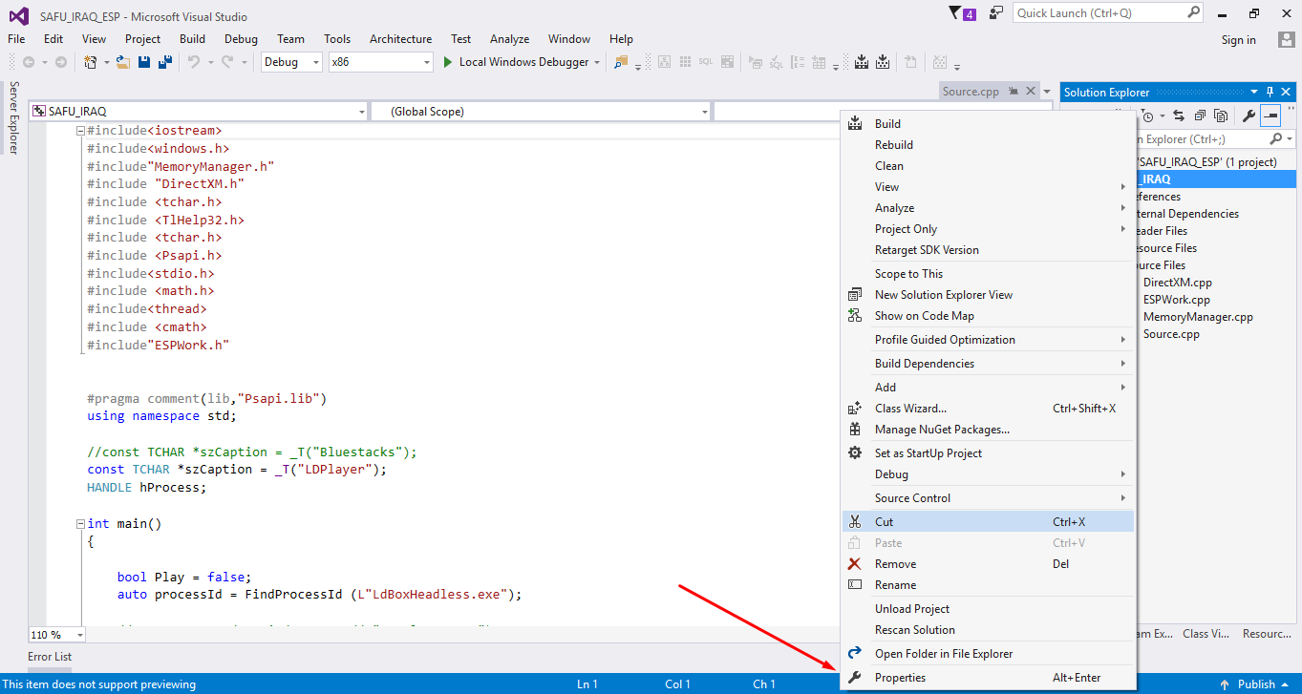
Task: Open the notifications flag icon
Action: pos(956,13)
